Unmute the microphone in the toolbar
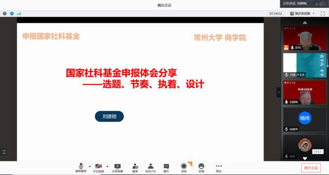The width and height of the screenshot is (329, 175). click(81, 167)
